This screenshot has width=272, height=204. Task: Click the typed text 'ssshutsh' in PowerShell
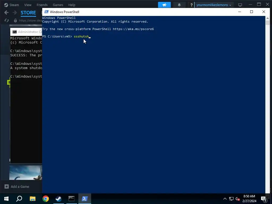81,36
